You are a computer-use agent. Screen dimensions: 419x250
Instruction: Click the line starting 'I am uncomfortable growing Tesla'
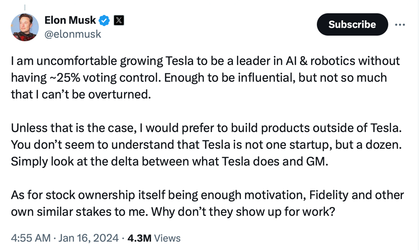coord(205,61)
